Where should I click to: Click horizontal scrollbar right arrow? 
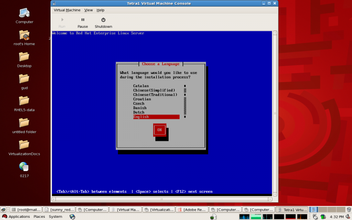(270, 199)
